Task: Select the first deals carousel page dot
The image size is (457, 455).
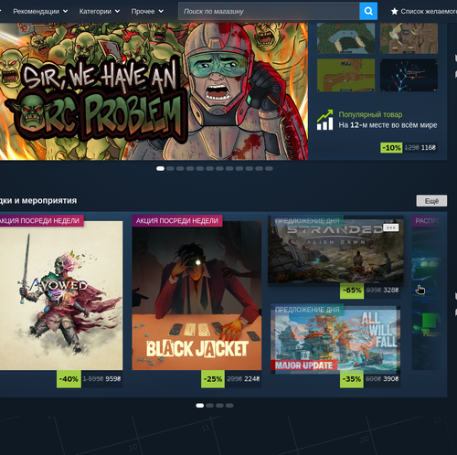Action: (200, 406)
